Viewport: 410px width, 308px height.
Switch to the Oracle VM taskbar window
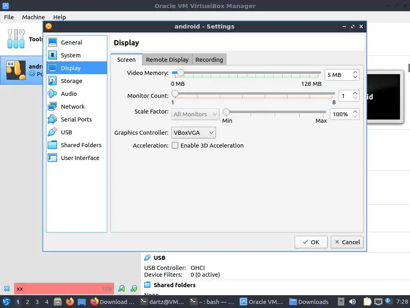(261, 302)
